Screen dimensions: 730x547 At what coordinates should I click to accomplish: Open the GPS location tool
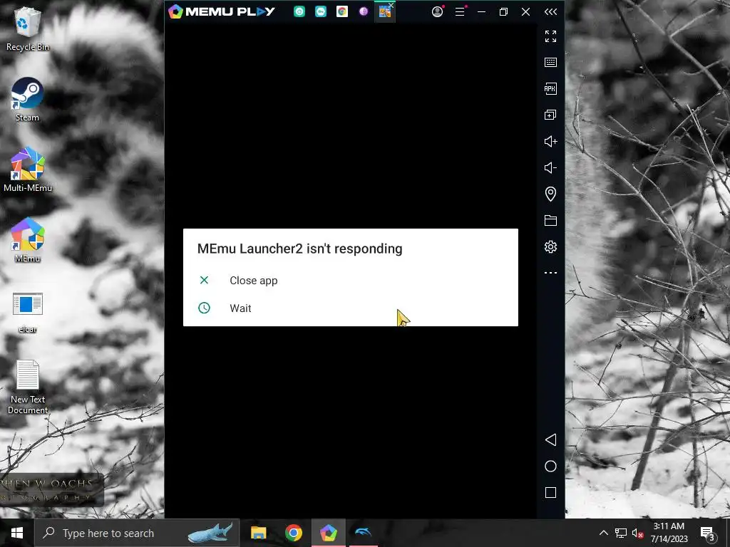[x=551, y=194]
